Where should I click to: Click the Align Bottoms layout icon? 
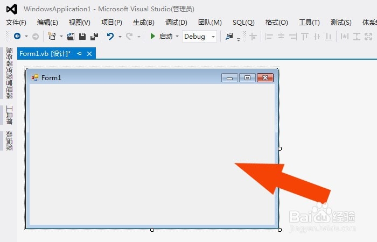[329, 37]
